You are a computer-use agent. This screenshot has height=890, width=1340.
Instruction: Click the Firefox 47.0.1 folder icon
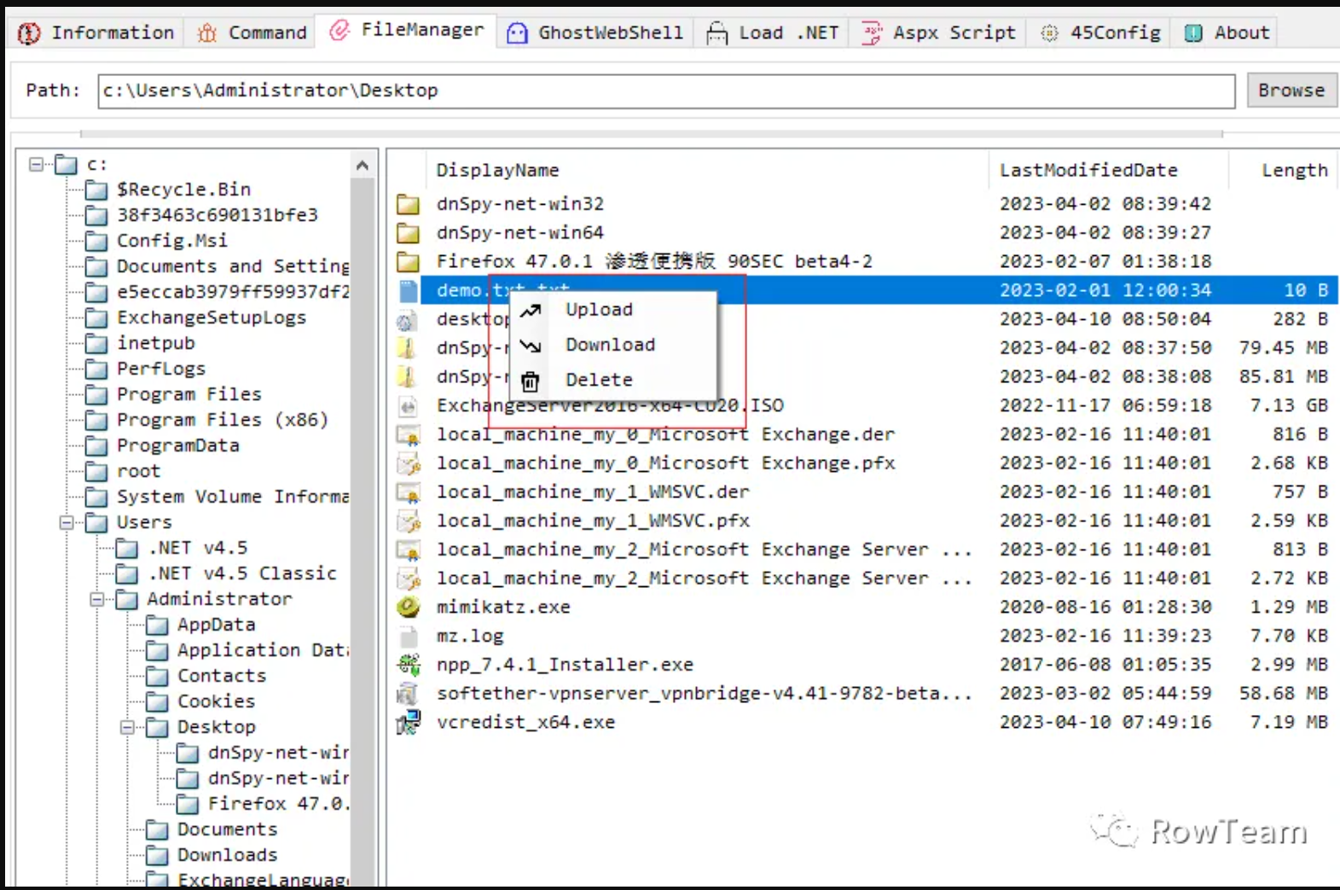408,262
